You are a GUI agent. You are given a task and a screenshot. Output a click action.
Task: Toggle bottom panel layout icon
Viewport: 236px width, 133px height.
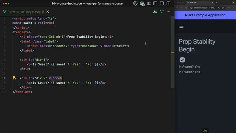point(162,3)
